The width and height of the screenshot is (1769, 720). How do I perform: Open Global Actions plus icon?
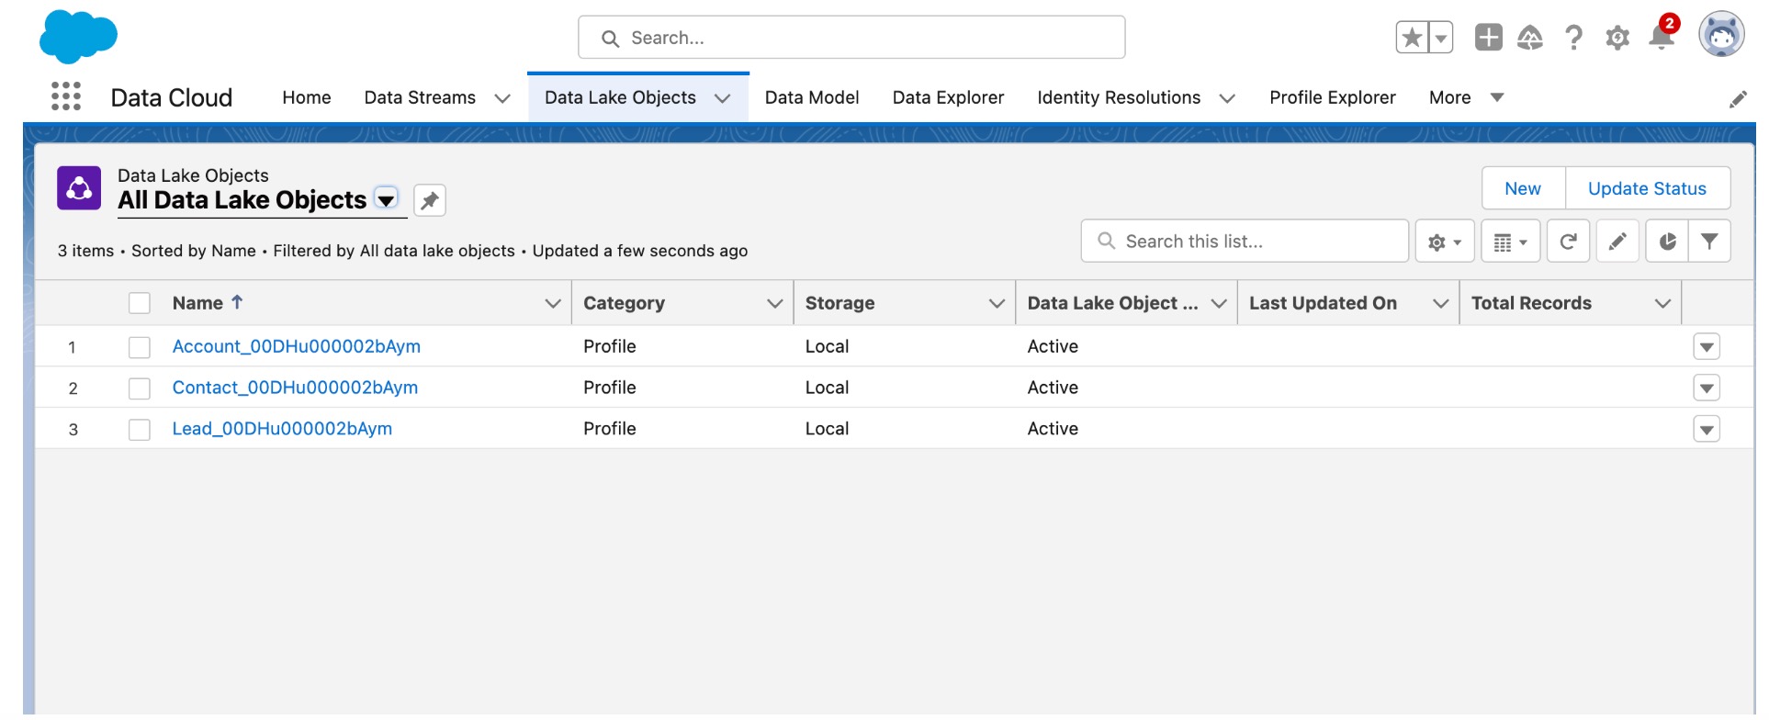coord(1488,38)
